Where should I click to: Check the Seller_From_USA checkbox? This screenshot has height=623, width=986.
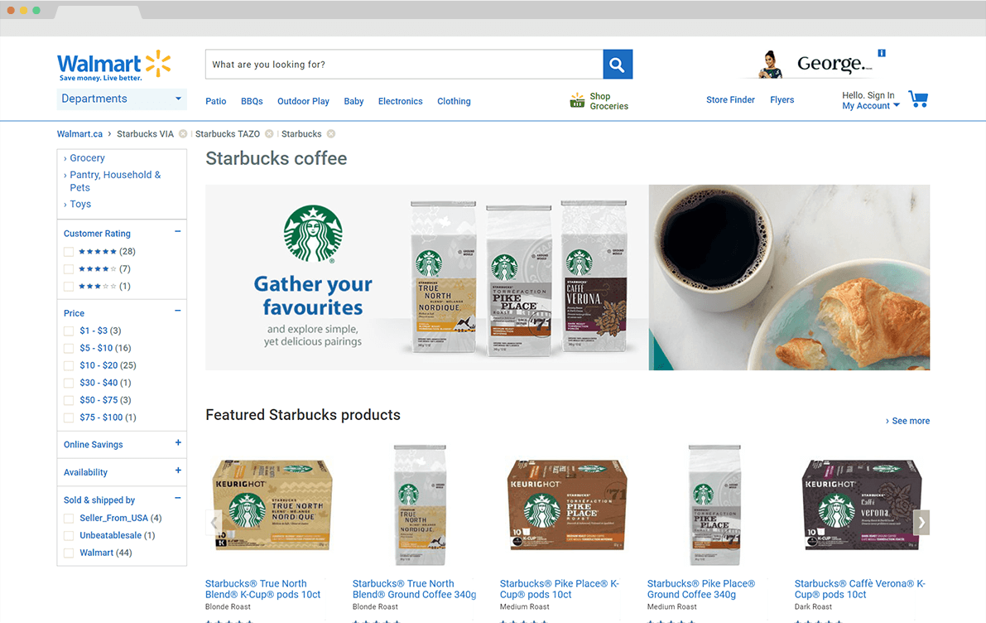(x=69, y=519)
